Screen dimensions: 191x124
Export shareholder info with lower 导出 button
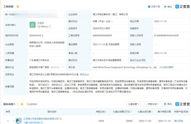(168, 104)
